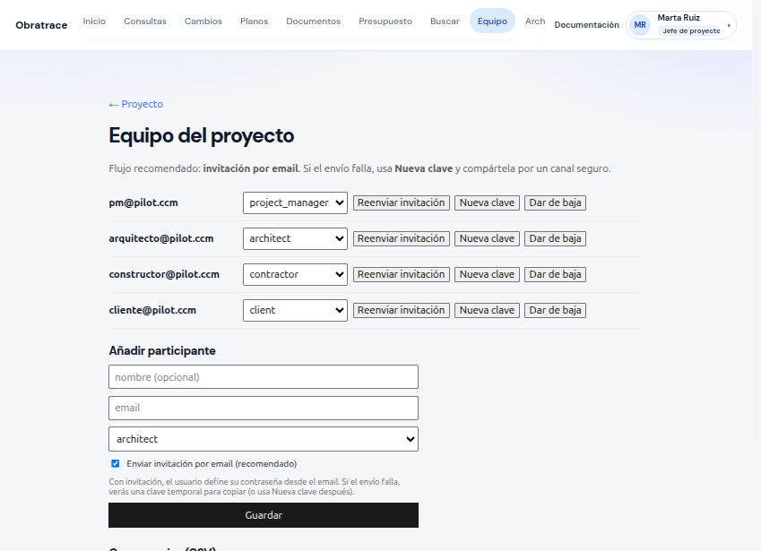Open the Presupuesto tab
The width and height of the screenshot is (761, 551).
385,22
